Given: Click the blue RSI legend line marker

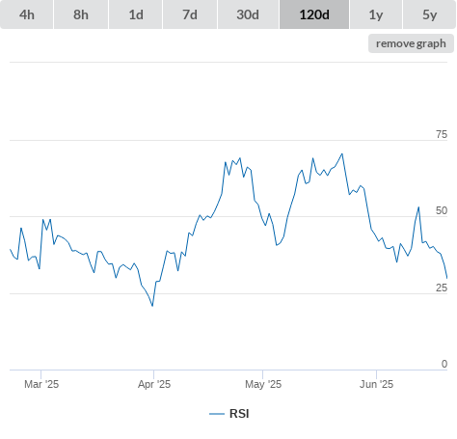Looking at the screenshot, I should pos(217,414).
